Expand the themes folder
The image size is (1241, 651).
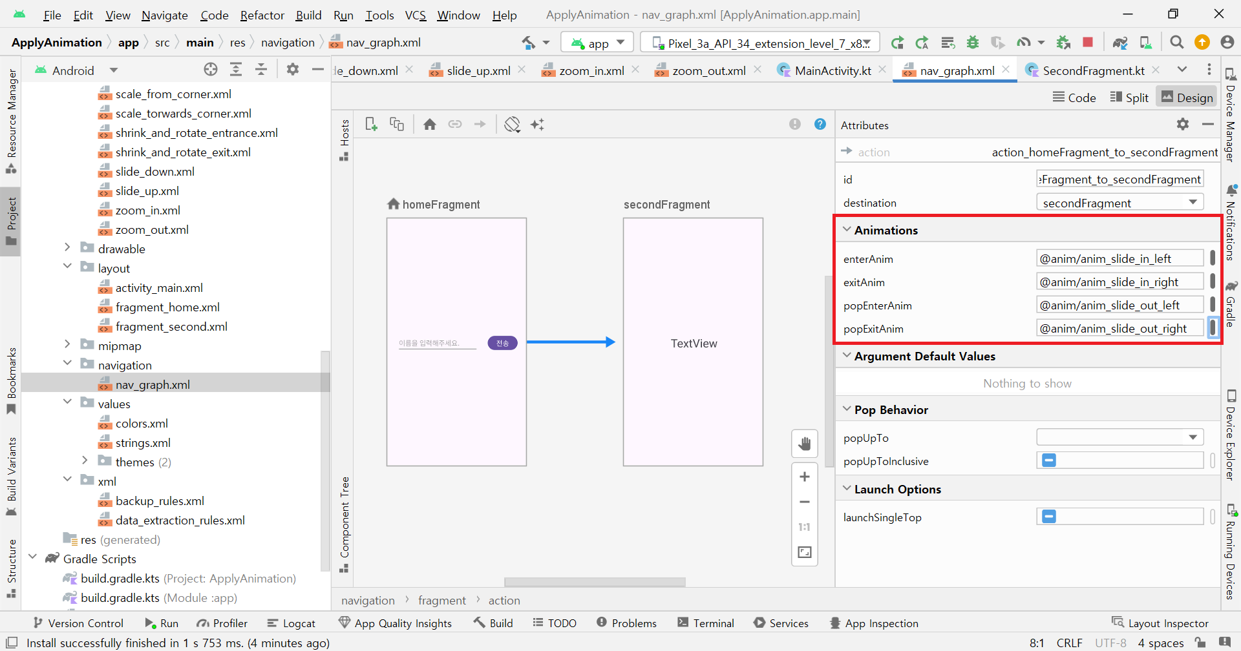coord(85,460)
